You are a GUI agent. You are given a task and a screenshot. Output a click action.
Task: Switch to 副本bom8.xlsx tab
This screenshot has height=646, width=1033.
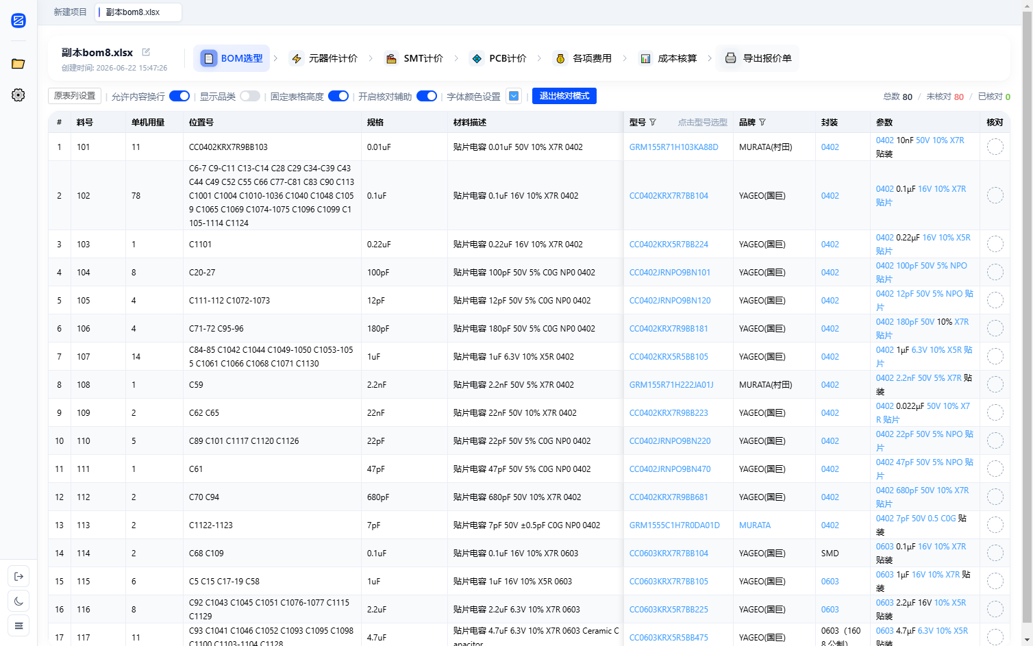[138, 12]
